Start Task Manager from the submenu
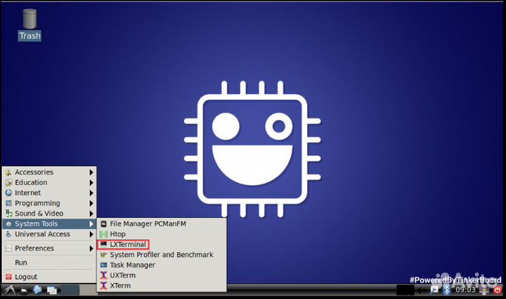 [x=162, y=265]
